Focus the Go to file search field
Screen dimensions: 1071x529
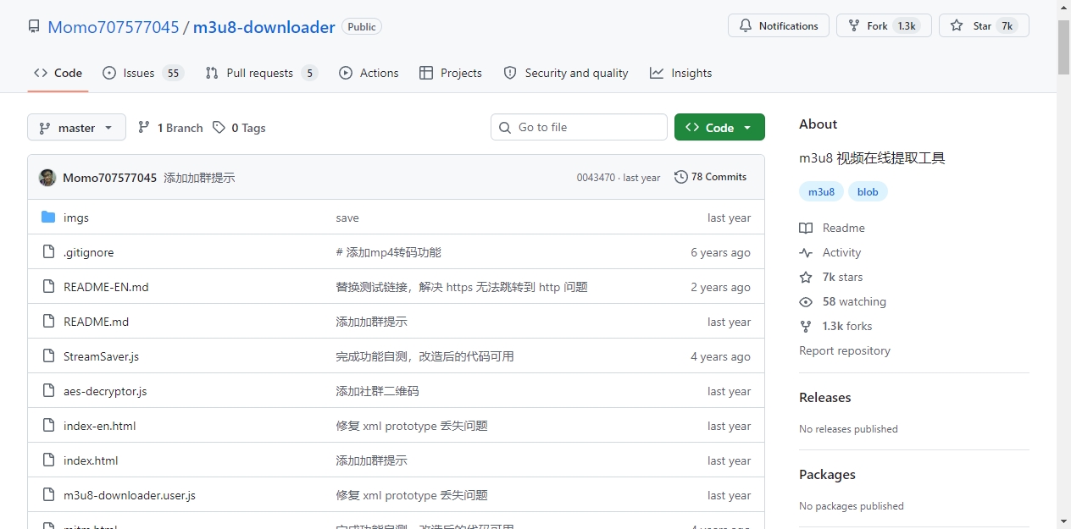pyautogui.click(x=579, y=127)
